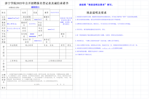Select the sample value '某某学博士'

pos(33,24)
